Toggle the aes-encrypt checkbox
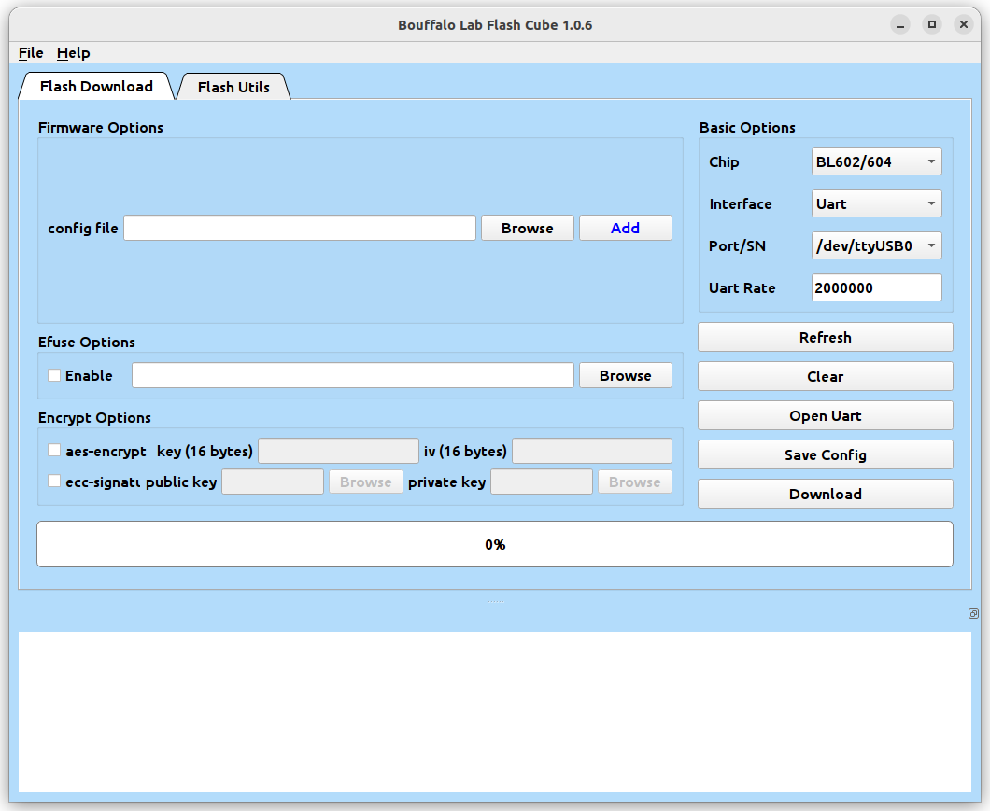Viewport: 990px width, 811px height. 54,450
